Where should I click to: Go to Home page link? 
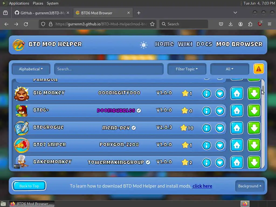[x=164, y=44]
